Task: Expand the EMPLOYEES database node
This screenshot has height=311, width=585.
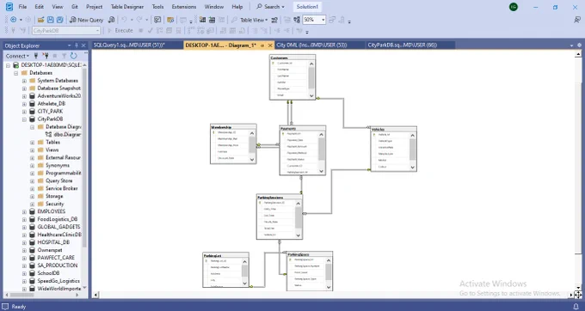Action: coord(24,211)
